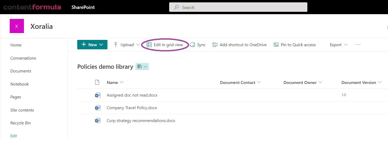388x143 pixels.
Task: Click the Edit in grid view icon
Action: [149, 45]
